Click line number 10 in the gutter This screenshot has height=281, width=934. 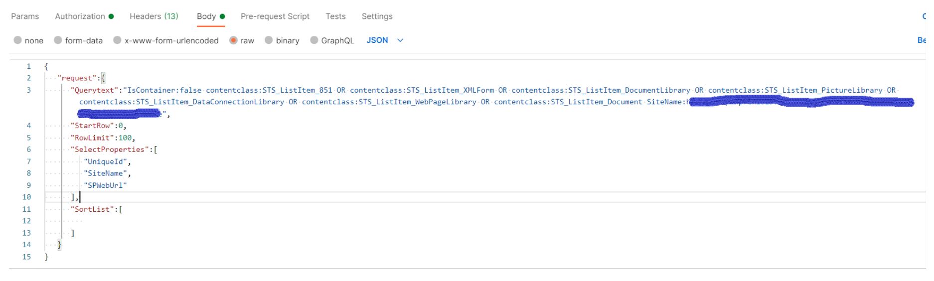point(26,197)
